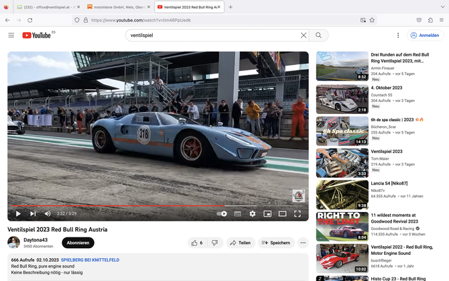Viewport: 449px width, 281px height.
Task: Open more actions ellipsis below video
Action: click(x=303, y=243)
